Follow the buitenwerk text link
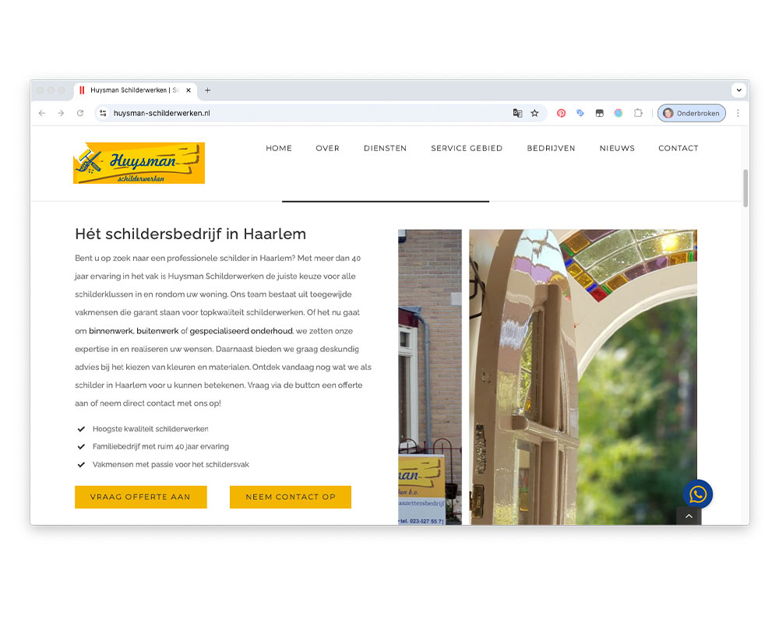 [157, 331]
